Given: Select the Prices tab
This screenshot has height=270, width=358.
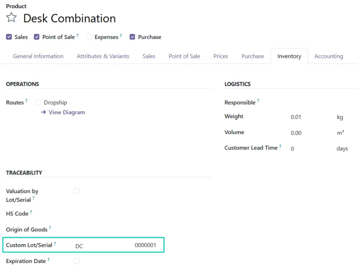Looking at the screenshot, I should pyautogui.click(x=221, y=56).
